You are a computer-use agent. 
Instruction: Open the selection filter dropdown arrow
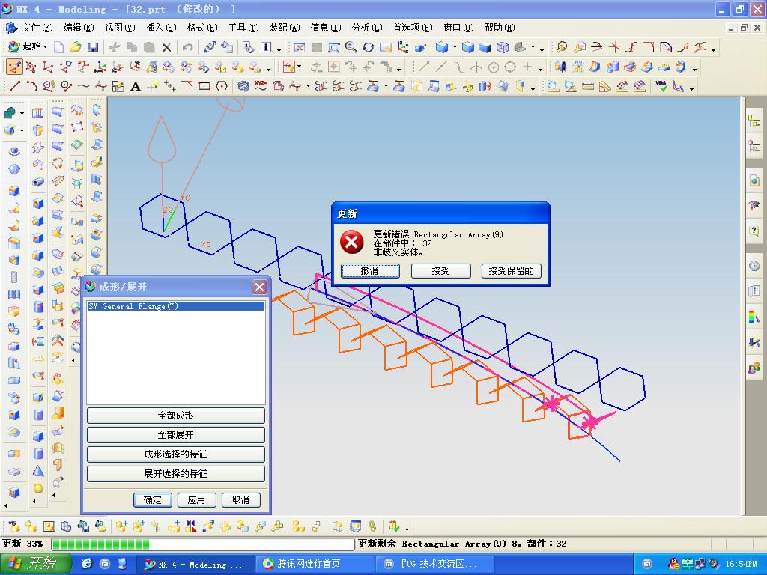pyautogui.click(x=299, y=67)
